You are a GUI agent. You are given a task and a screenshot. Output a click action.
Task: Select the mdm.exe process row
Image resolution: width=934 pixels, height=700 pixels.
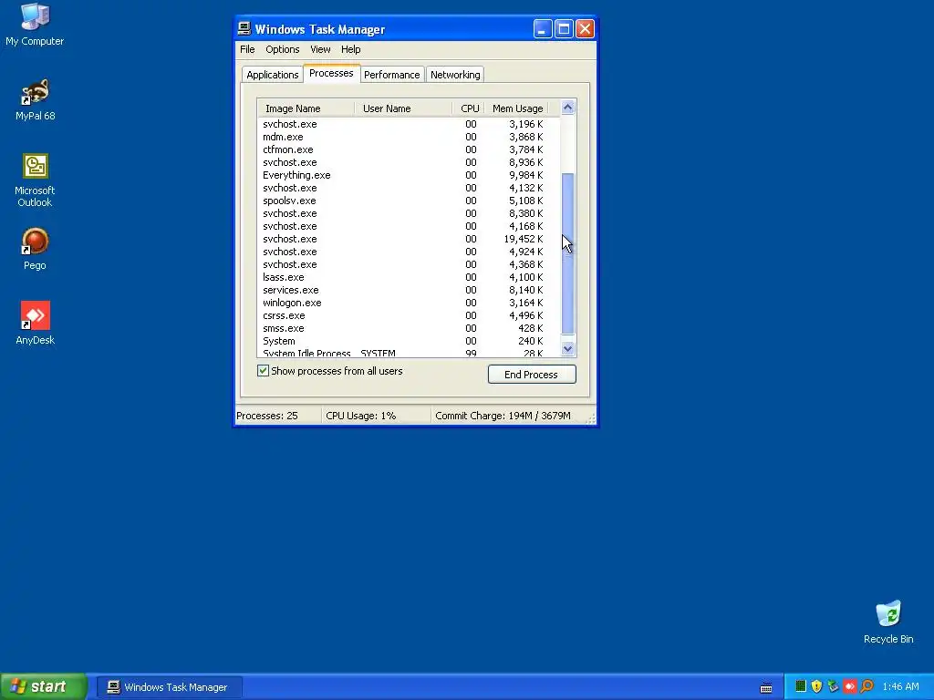[x=409, y=137]
